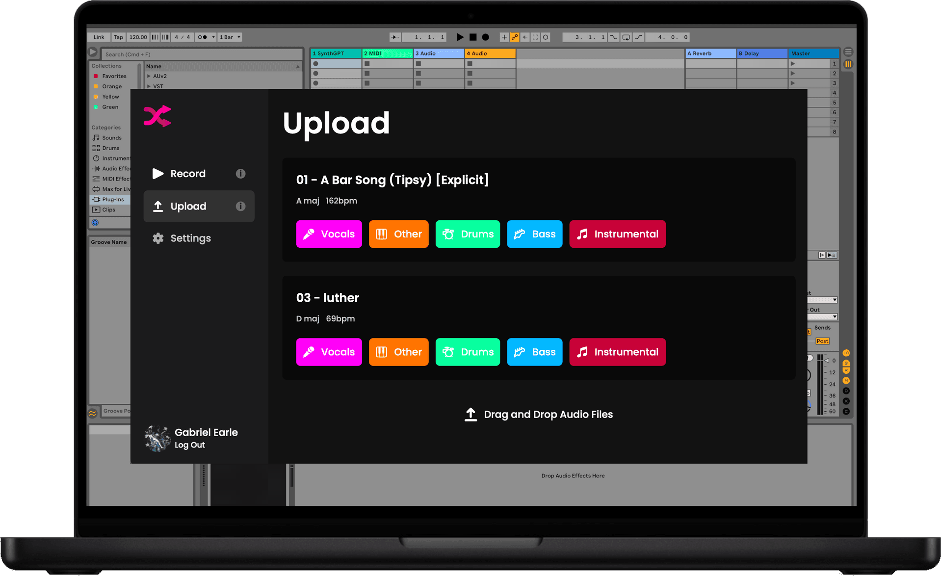Click Gabriel Earle profile avatar
942x576 pixels.
(157, 438)
